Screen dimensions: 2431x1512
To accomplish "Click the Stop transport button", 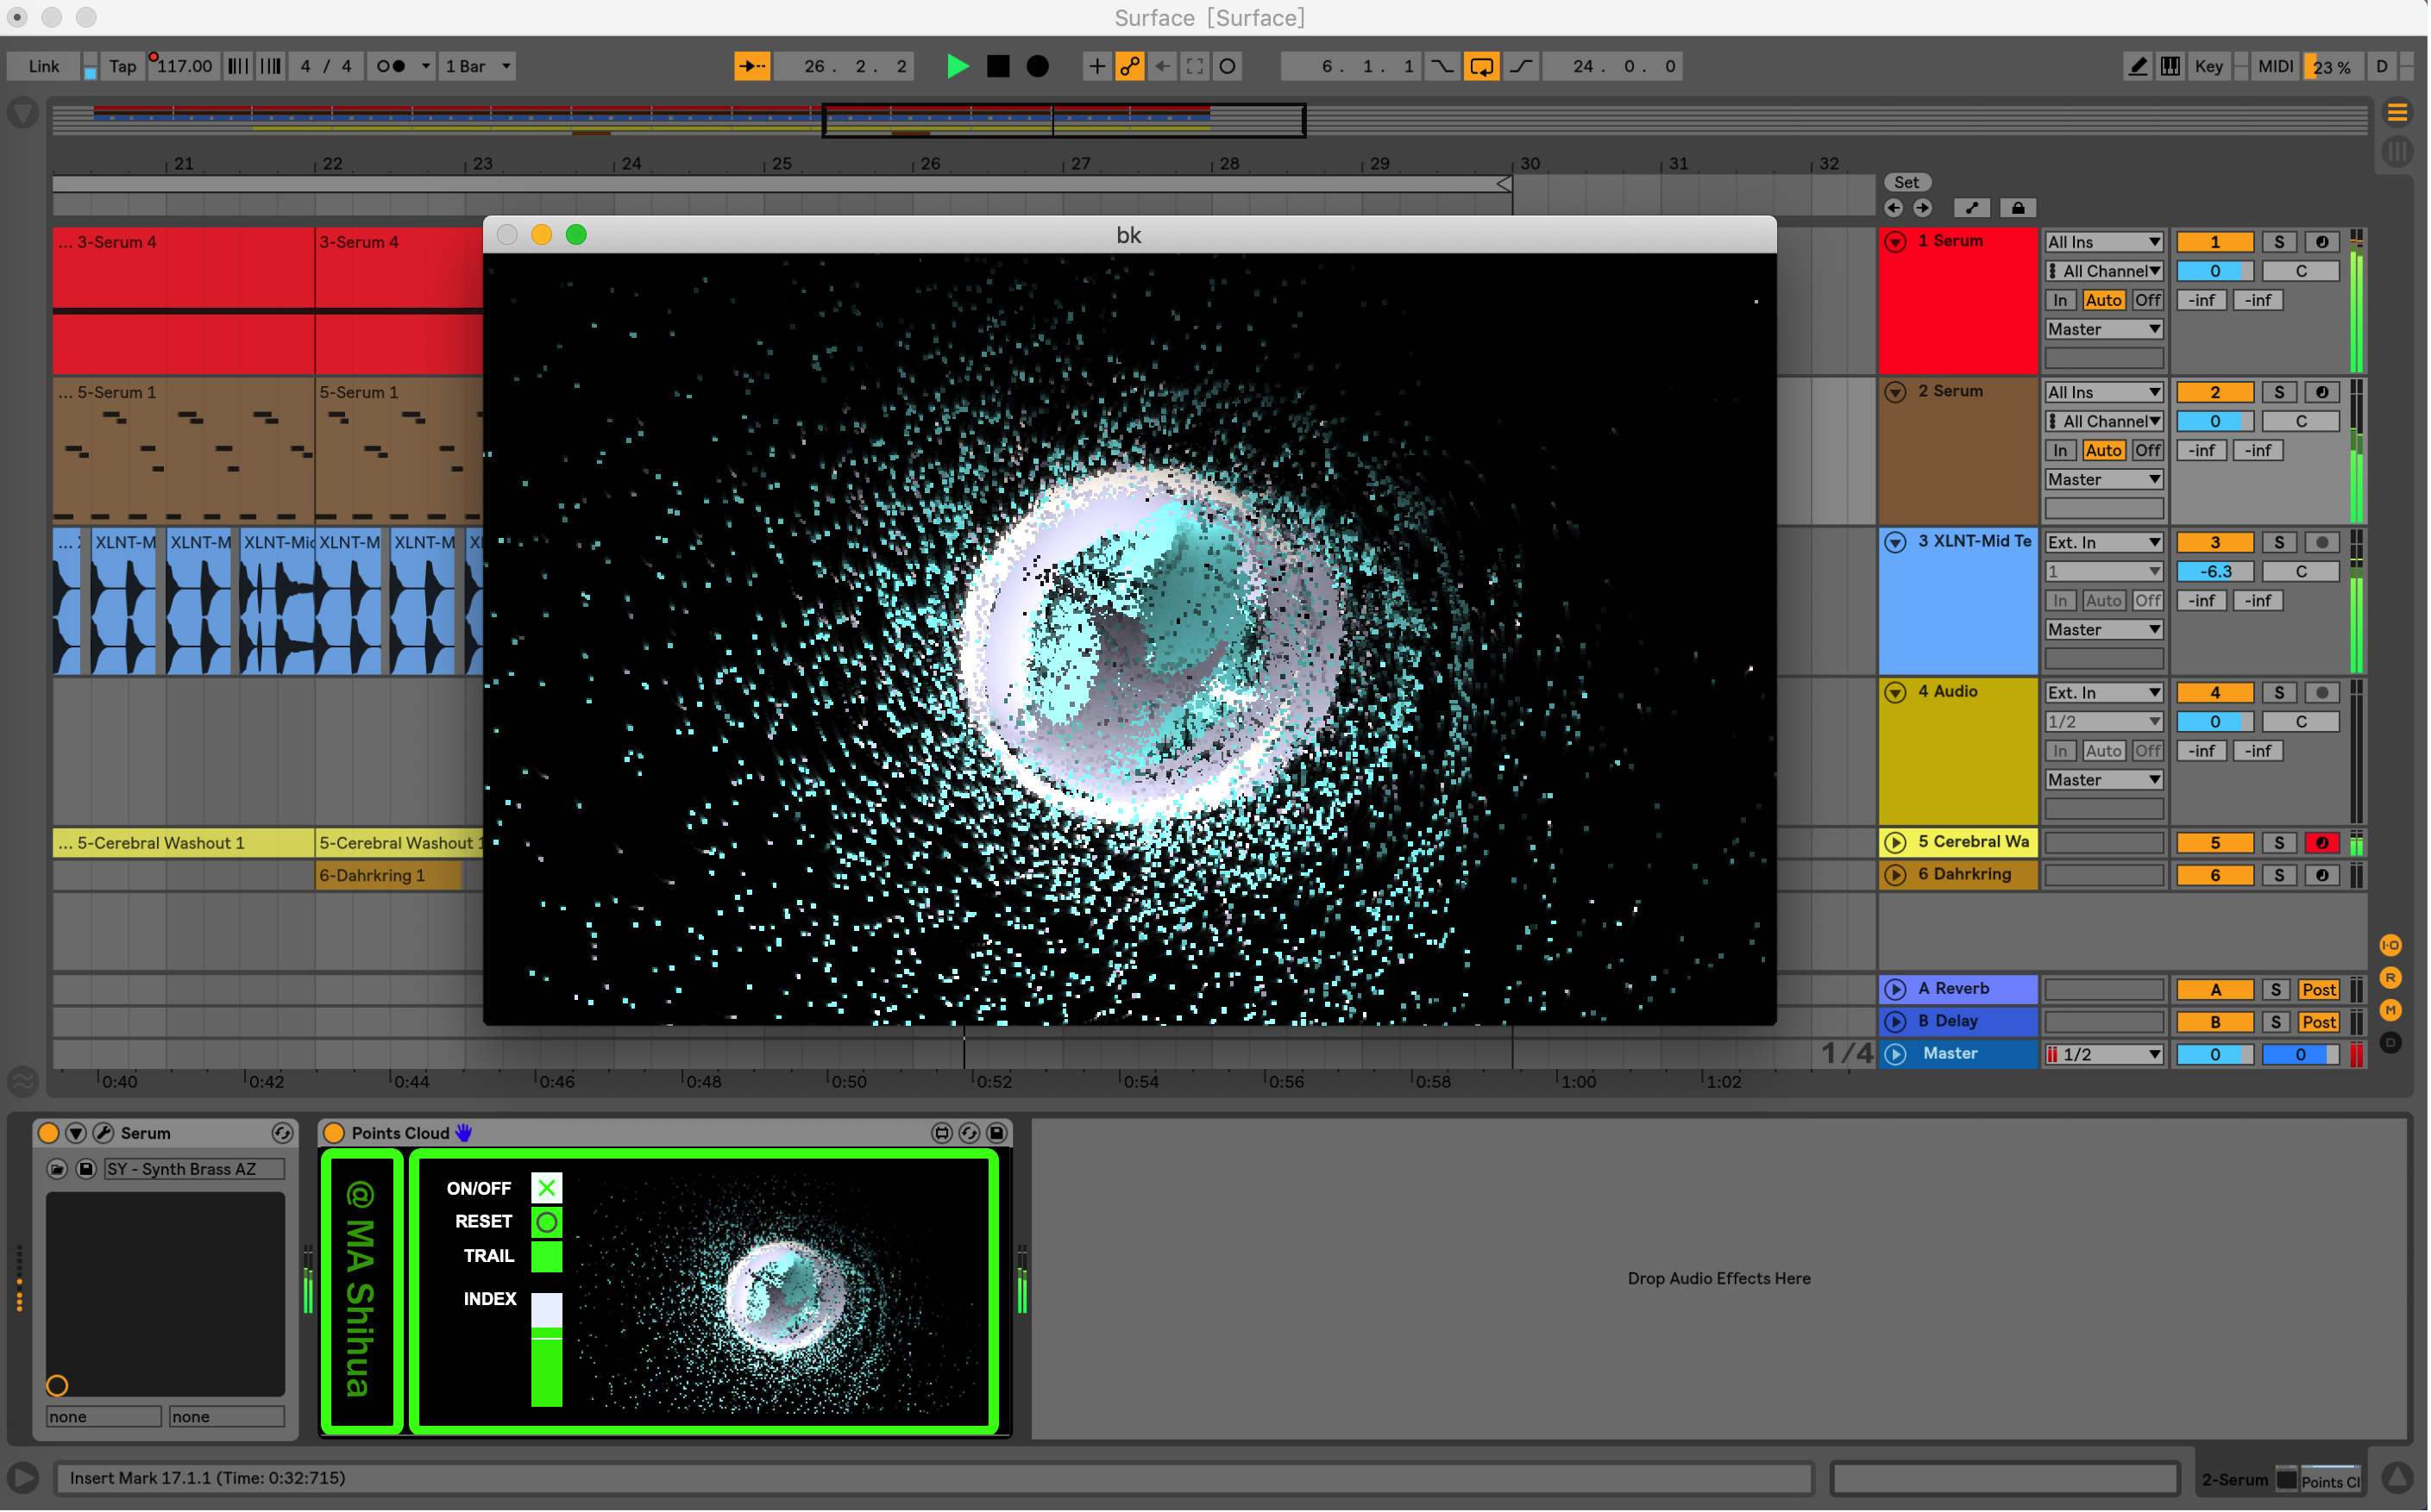I will pos(997,66).
